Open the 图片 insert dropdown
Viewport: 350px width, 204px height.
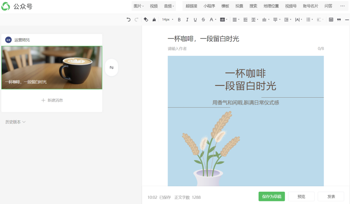[138, 6]
